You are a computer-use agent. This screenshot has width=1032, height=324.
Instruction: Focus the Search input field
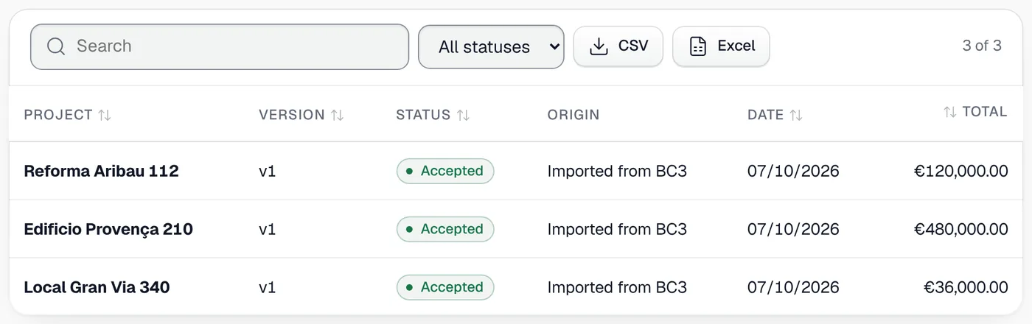220,47
